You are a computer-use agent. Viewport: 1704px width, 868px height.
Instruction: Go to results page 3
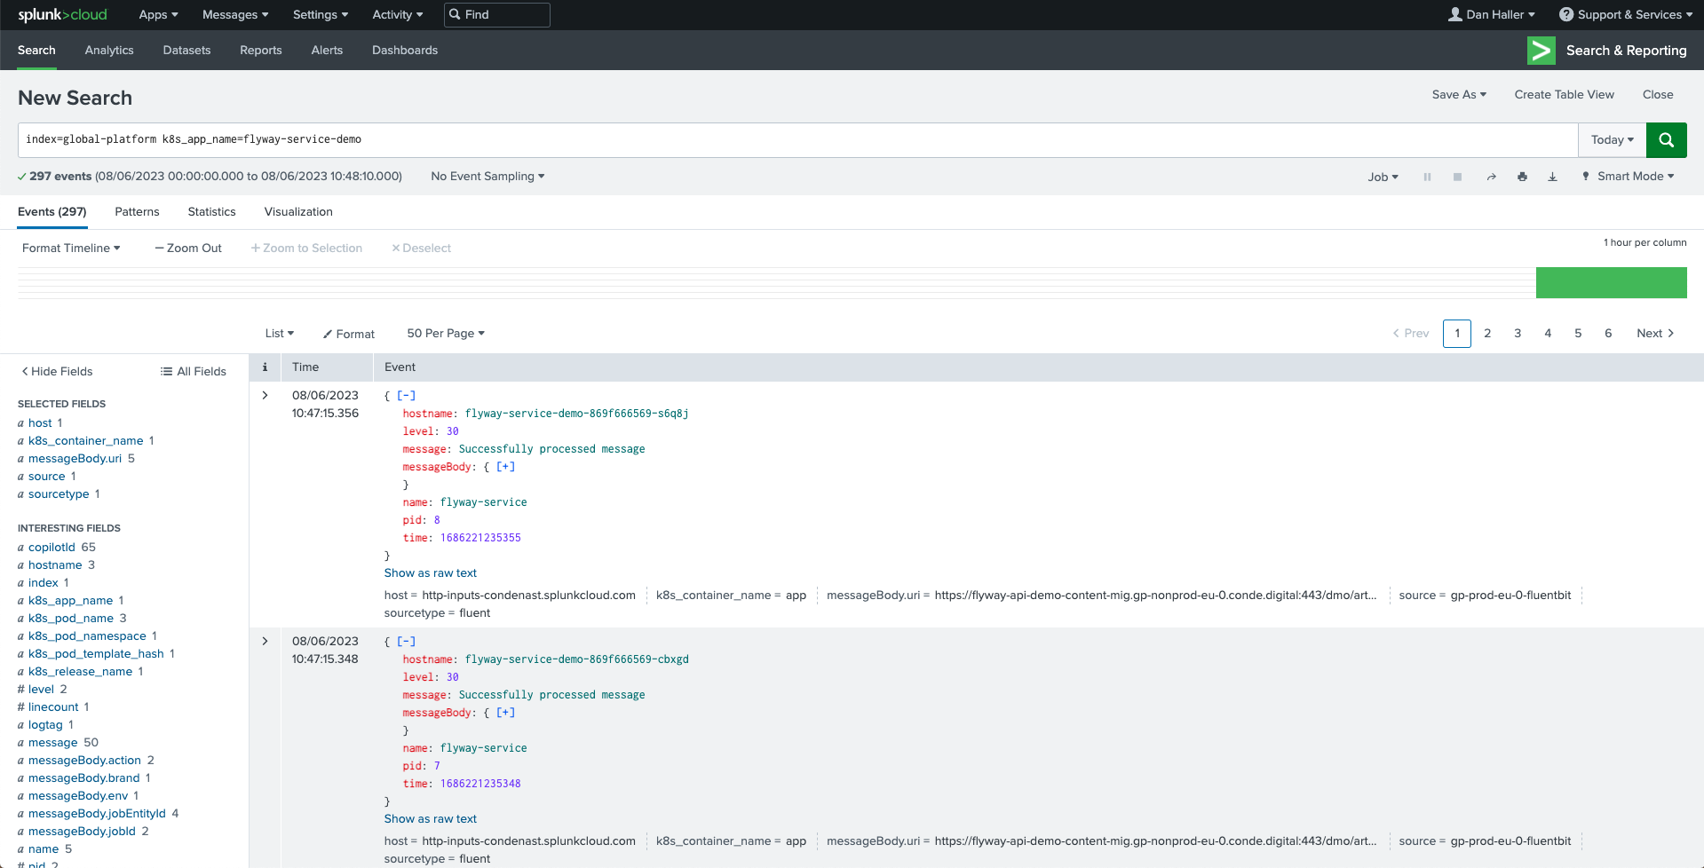pyautogui.click(x=1518, y=333)
